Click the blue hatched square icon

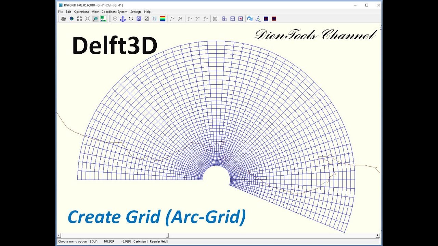coord(139,19)
